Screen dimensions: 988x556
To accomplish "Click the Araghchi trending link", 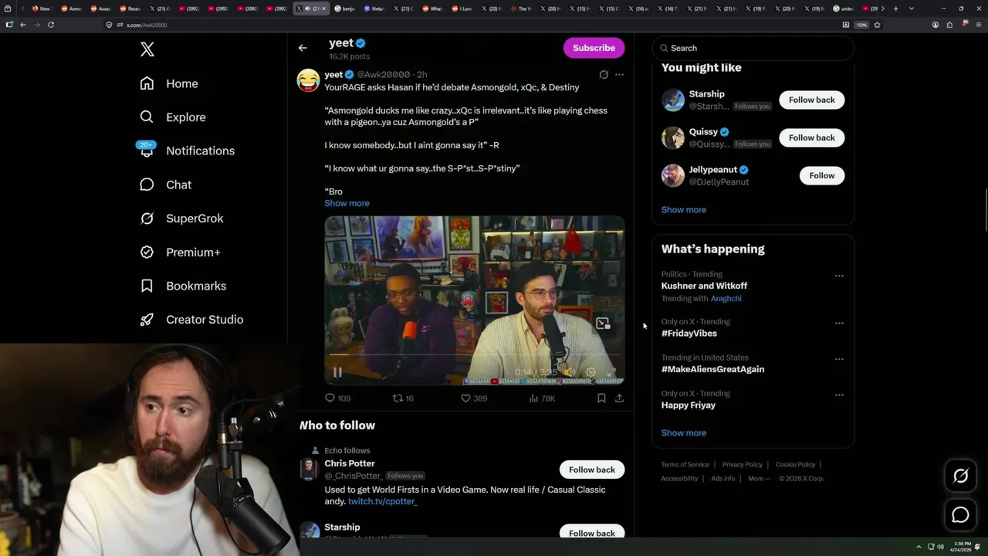I will pyautogui.click(x=726, y=299).
